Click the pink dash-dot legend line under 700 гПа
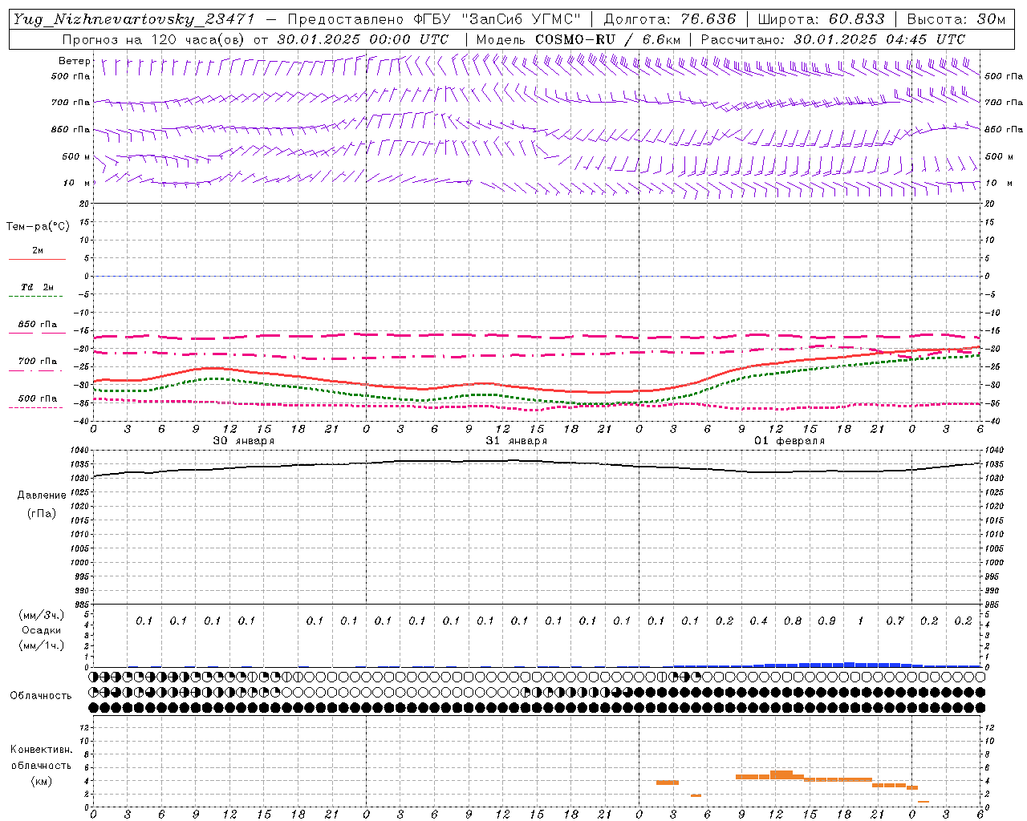The width and height of the screenshot is (1027, 821). [x=36, y=370]
